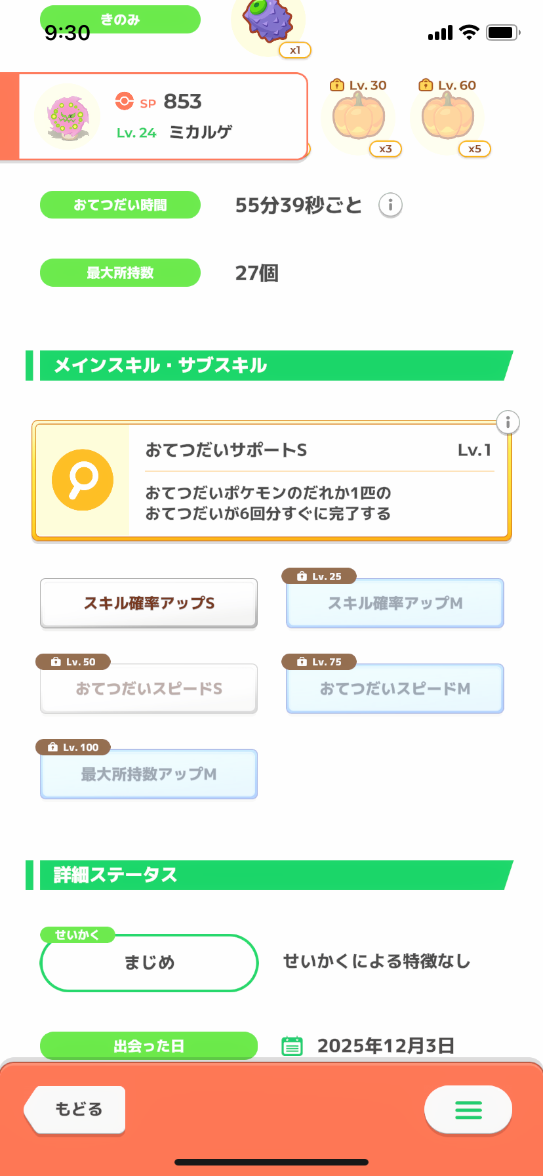Screen dimensions: 543x1176
Task: Tap the main skill info icon
Action: (508, 422)
